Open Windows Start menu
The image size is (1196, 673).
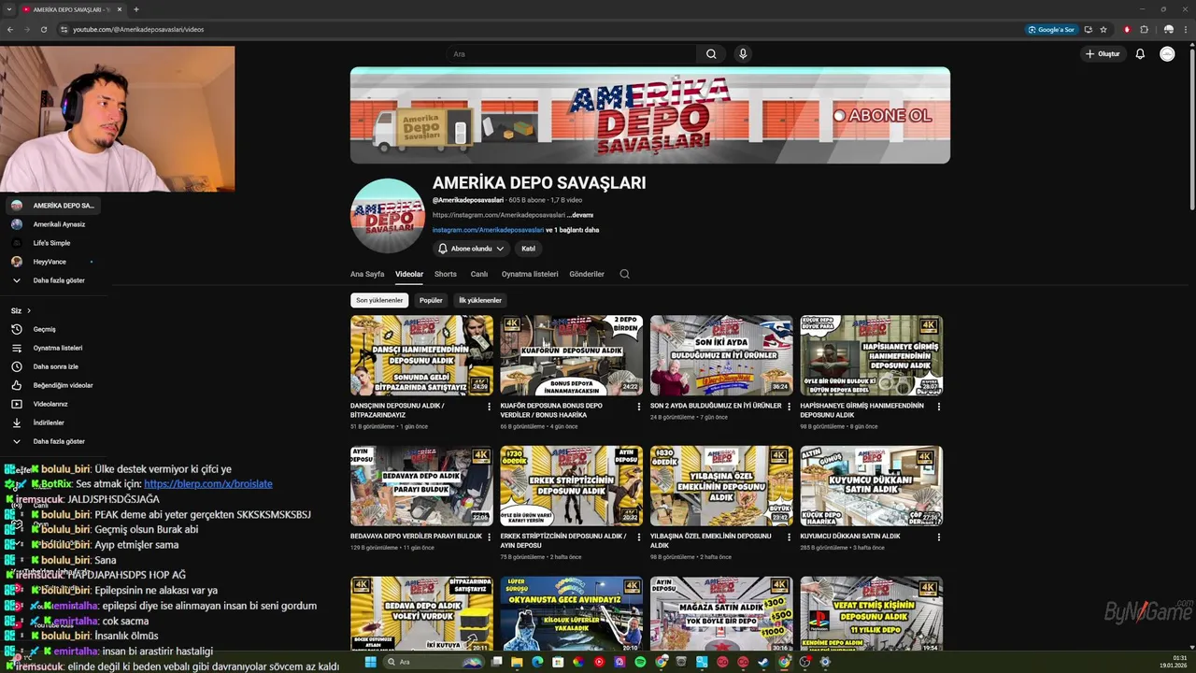coord(370,662)
